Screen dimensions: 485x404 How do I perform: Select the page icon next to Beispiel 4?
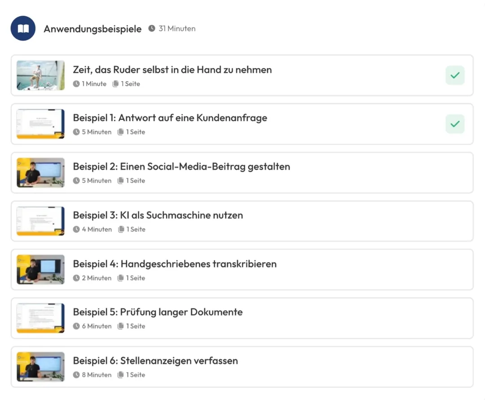pyautogui.click(x=120, y=278)
